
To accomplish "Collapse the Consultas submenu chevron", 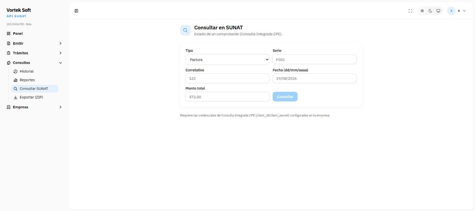I will [x=60, y=63].
